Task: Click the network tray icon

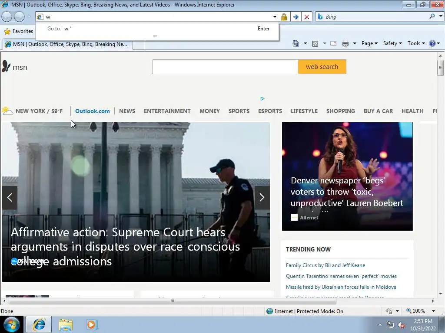Action: tap(391, 325)
